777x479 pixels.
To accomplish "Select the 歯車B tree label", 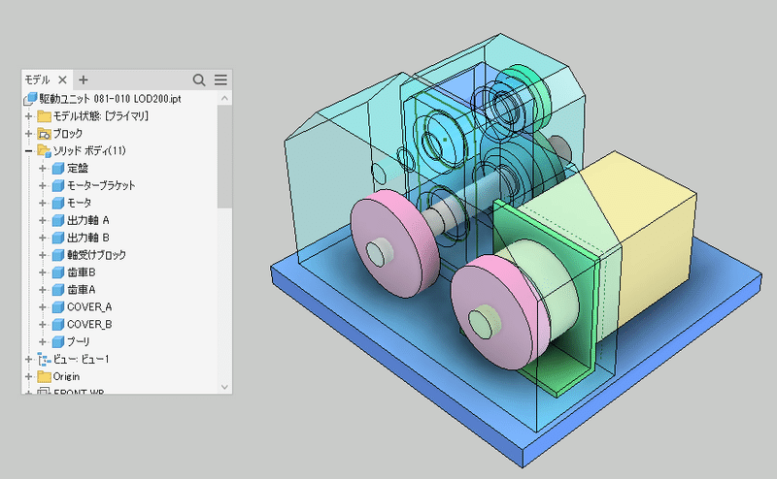I will [x=82, y=272].
